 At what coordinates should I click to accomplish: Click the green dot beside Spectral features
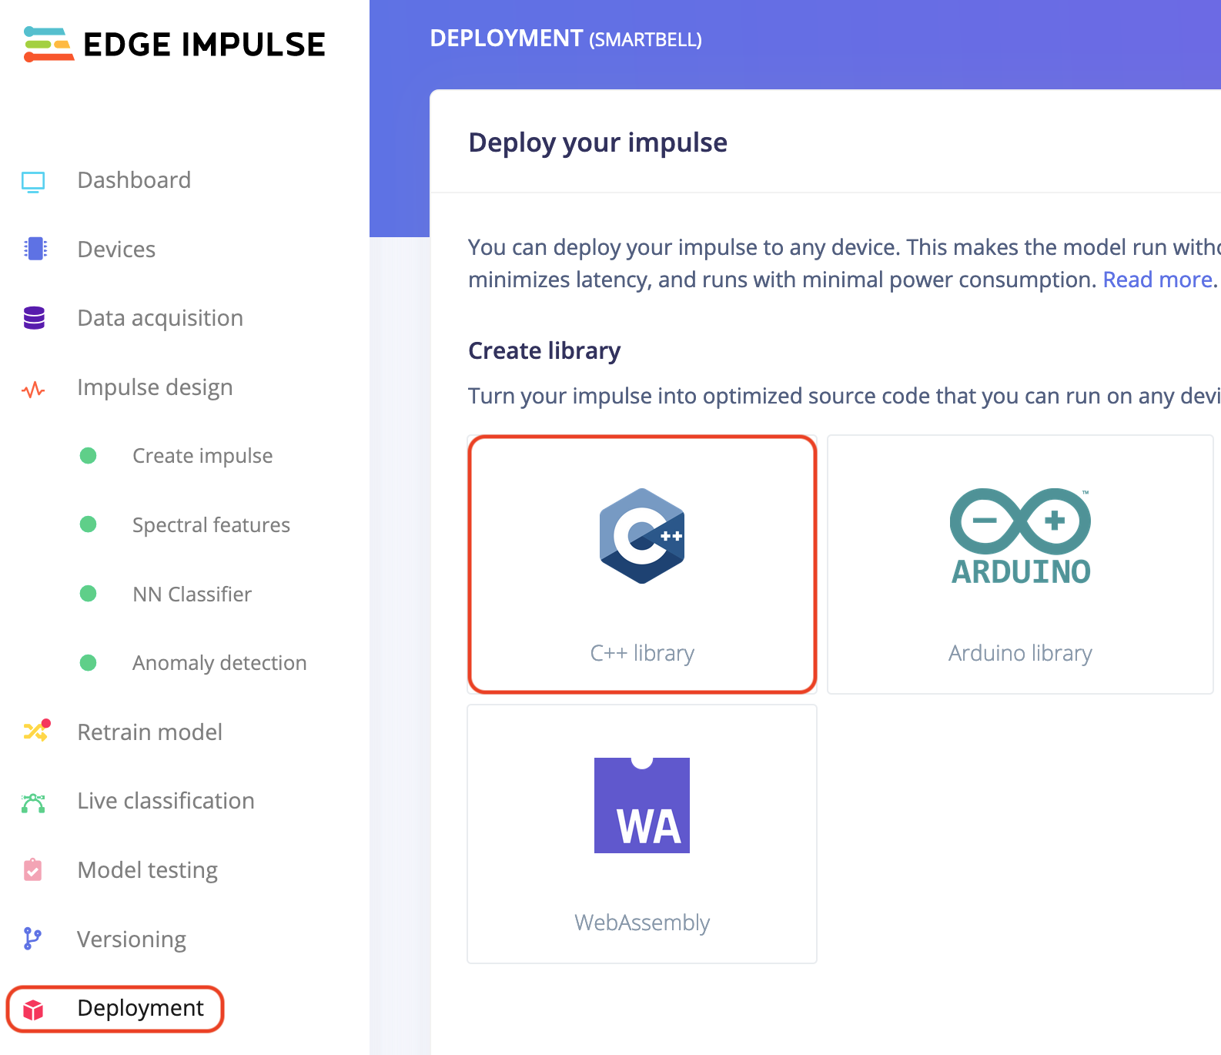tap(89, 524)
